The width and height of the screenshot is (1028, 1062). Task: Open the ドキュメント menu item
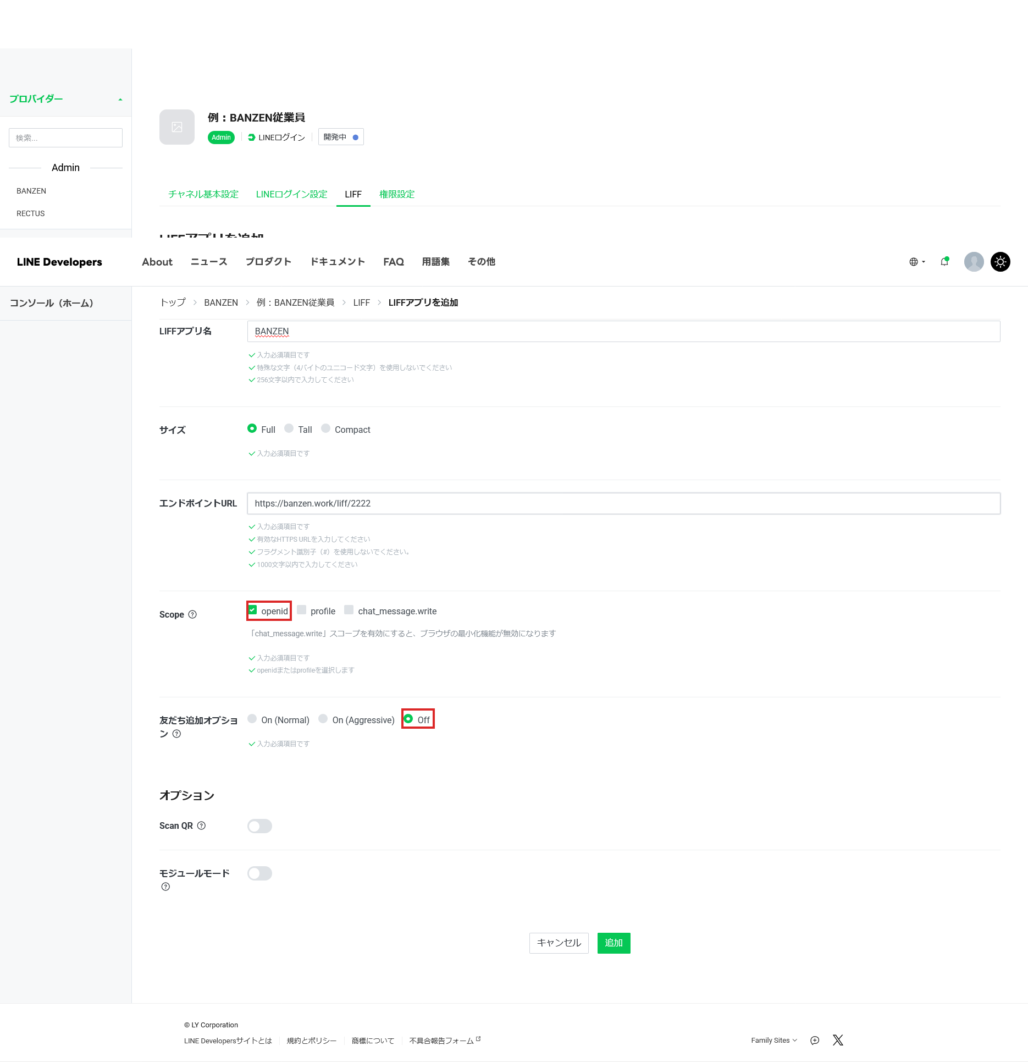(x=338, y=262)
